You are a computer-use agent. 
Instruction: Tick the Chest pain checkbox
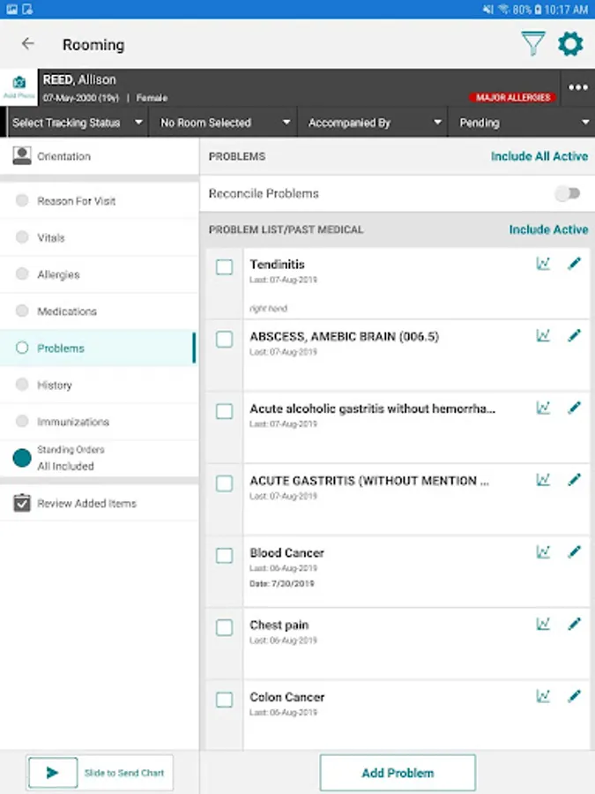pyautogui.click(x=225, y=627)
